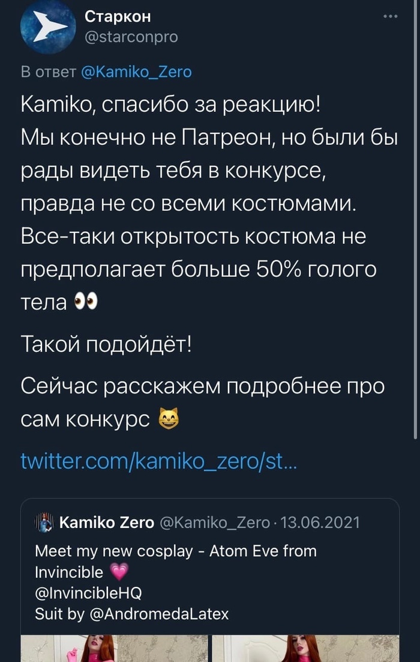The width and height of the screenshot is (420, 662).
Task: Open the 13.06.2021 quoted tweet date
Action: click(322, 523)
